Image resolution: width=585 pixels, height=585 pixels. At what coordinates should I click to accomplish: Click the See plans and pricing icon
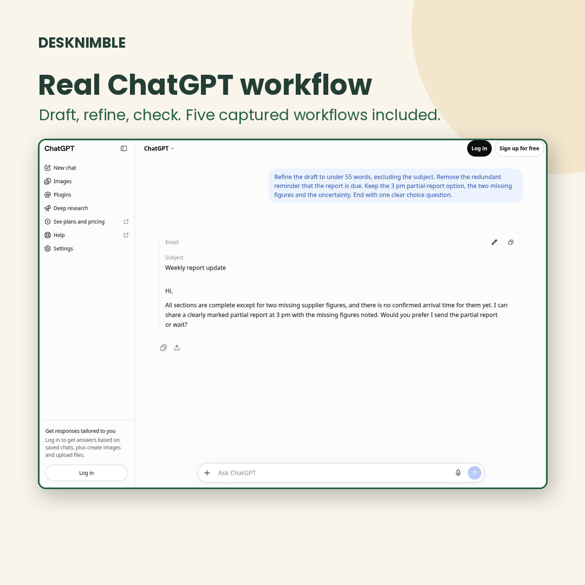point(47,222)
